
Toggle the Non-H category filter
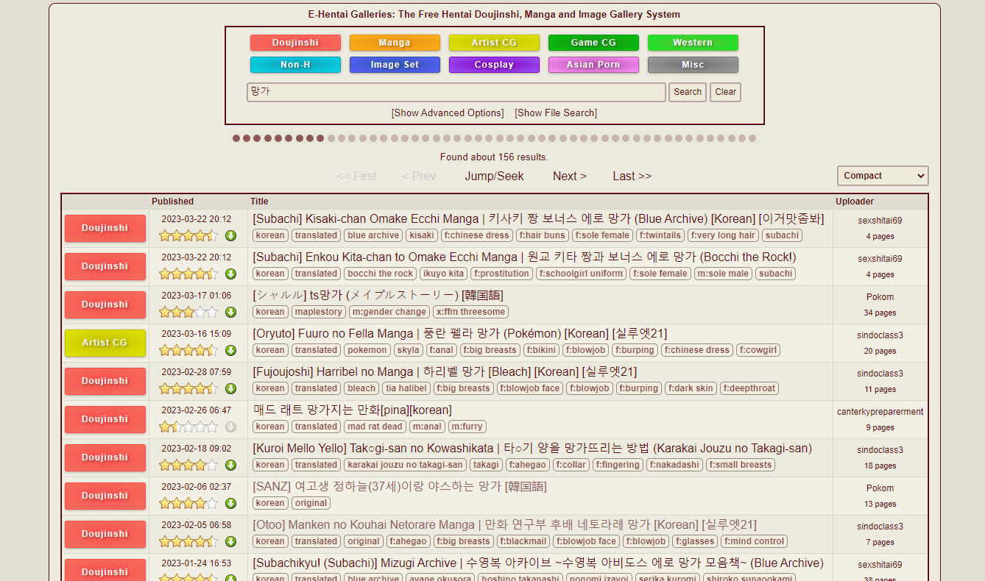pyautogui.click(x=295, y=65)
